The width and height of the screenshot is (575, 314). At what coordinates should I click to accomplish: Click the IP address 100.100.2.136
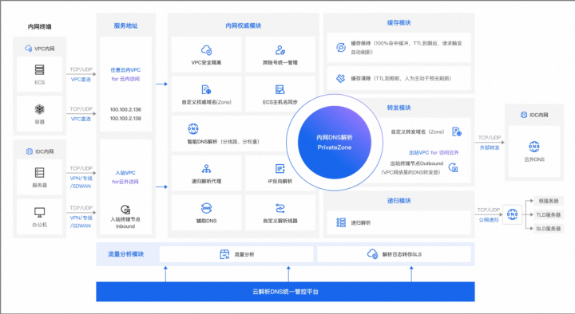[125, 109]
